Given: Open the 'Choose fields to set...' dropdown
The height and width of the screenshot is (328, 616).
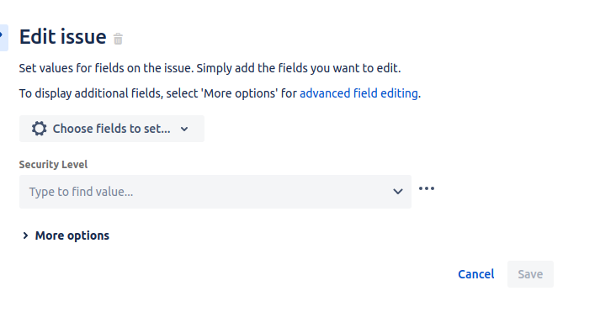Looking at the screenshot, I should [112, 129].
